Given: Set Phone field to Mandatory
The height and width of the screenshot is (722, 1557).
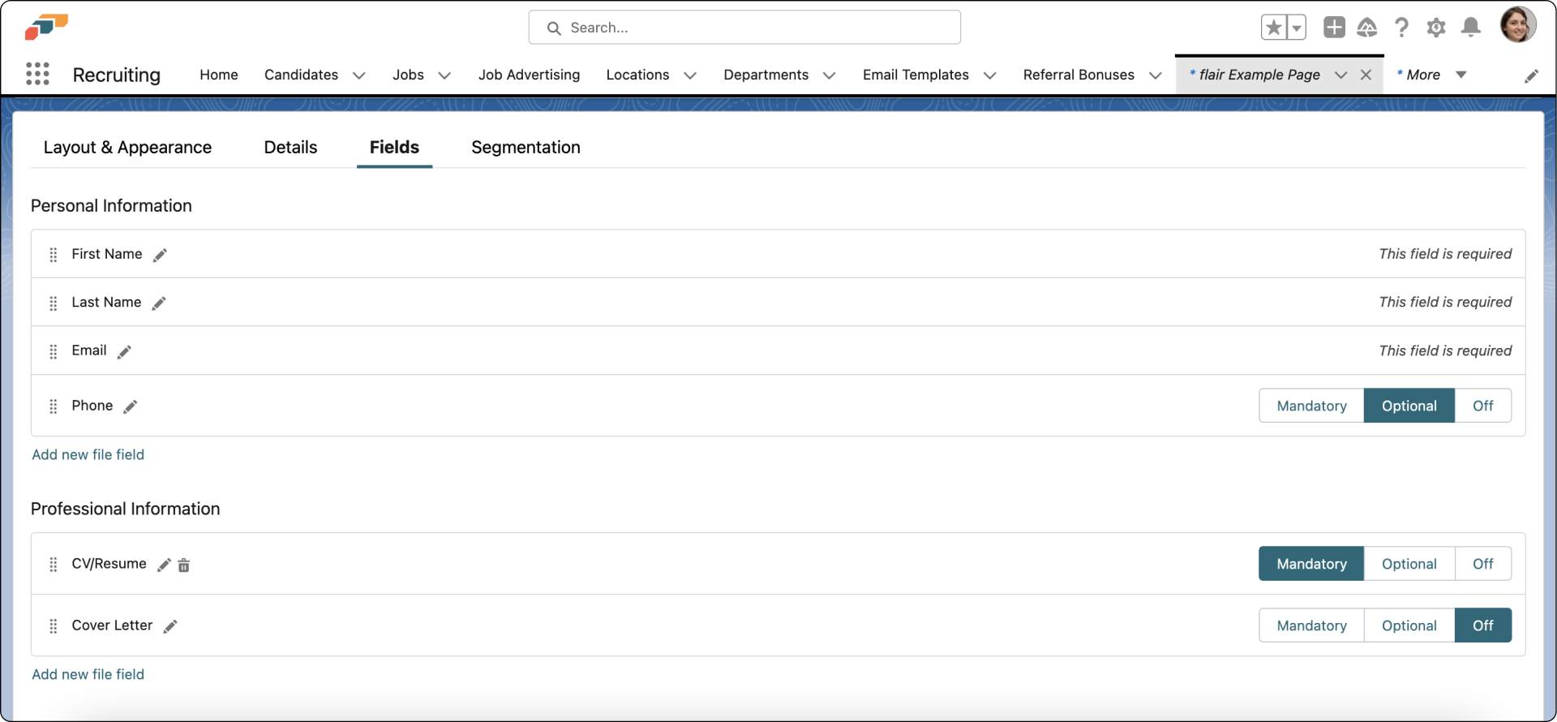Looking at the screenshot, I should coord(1311,406).
